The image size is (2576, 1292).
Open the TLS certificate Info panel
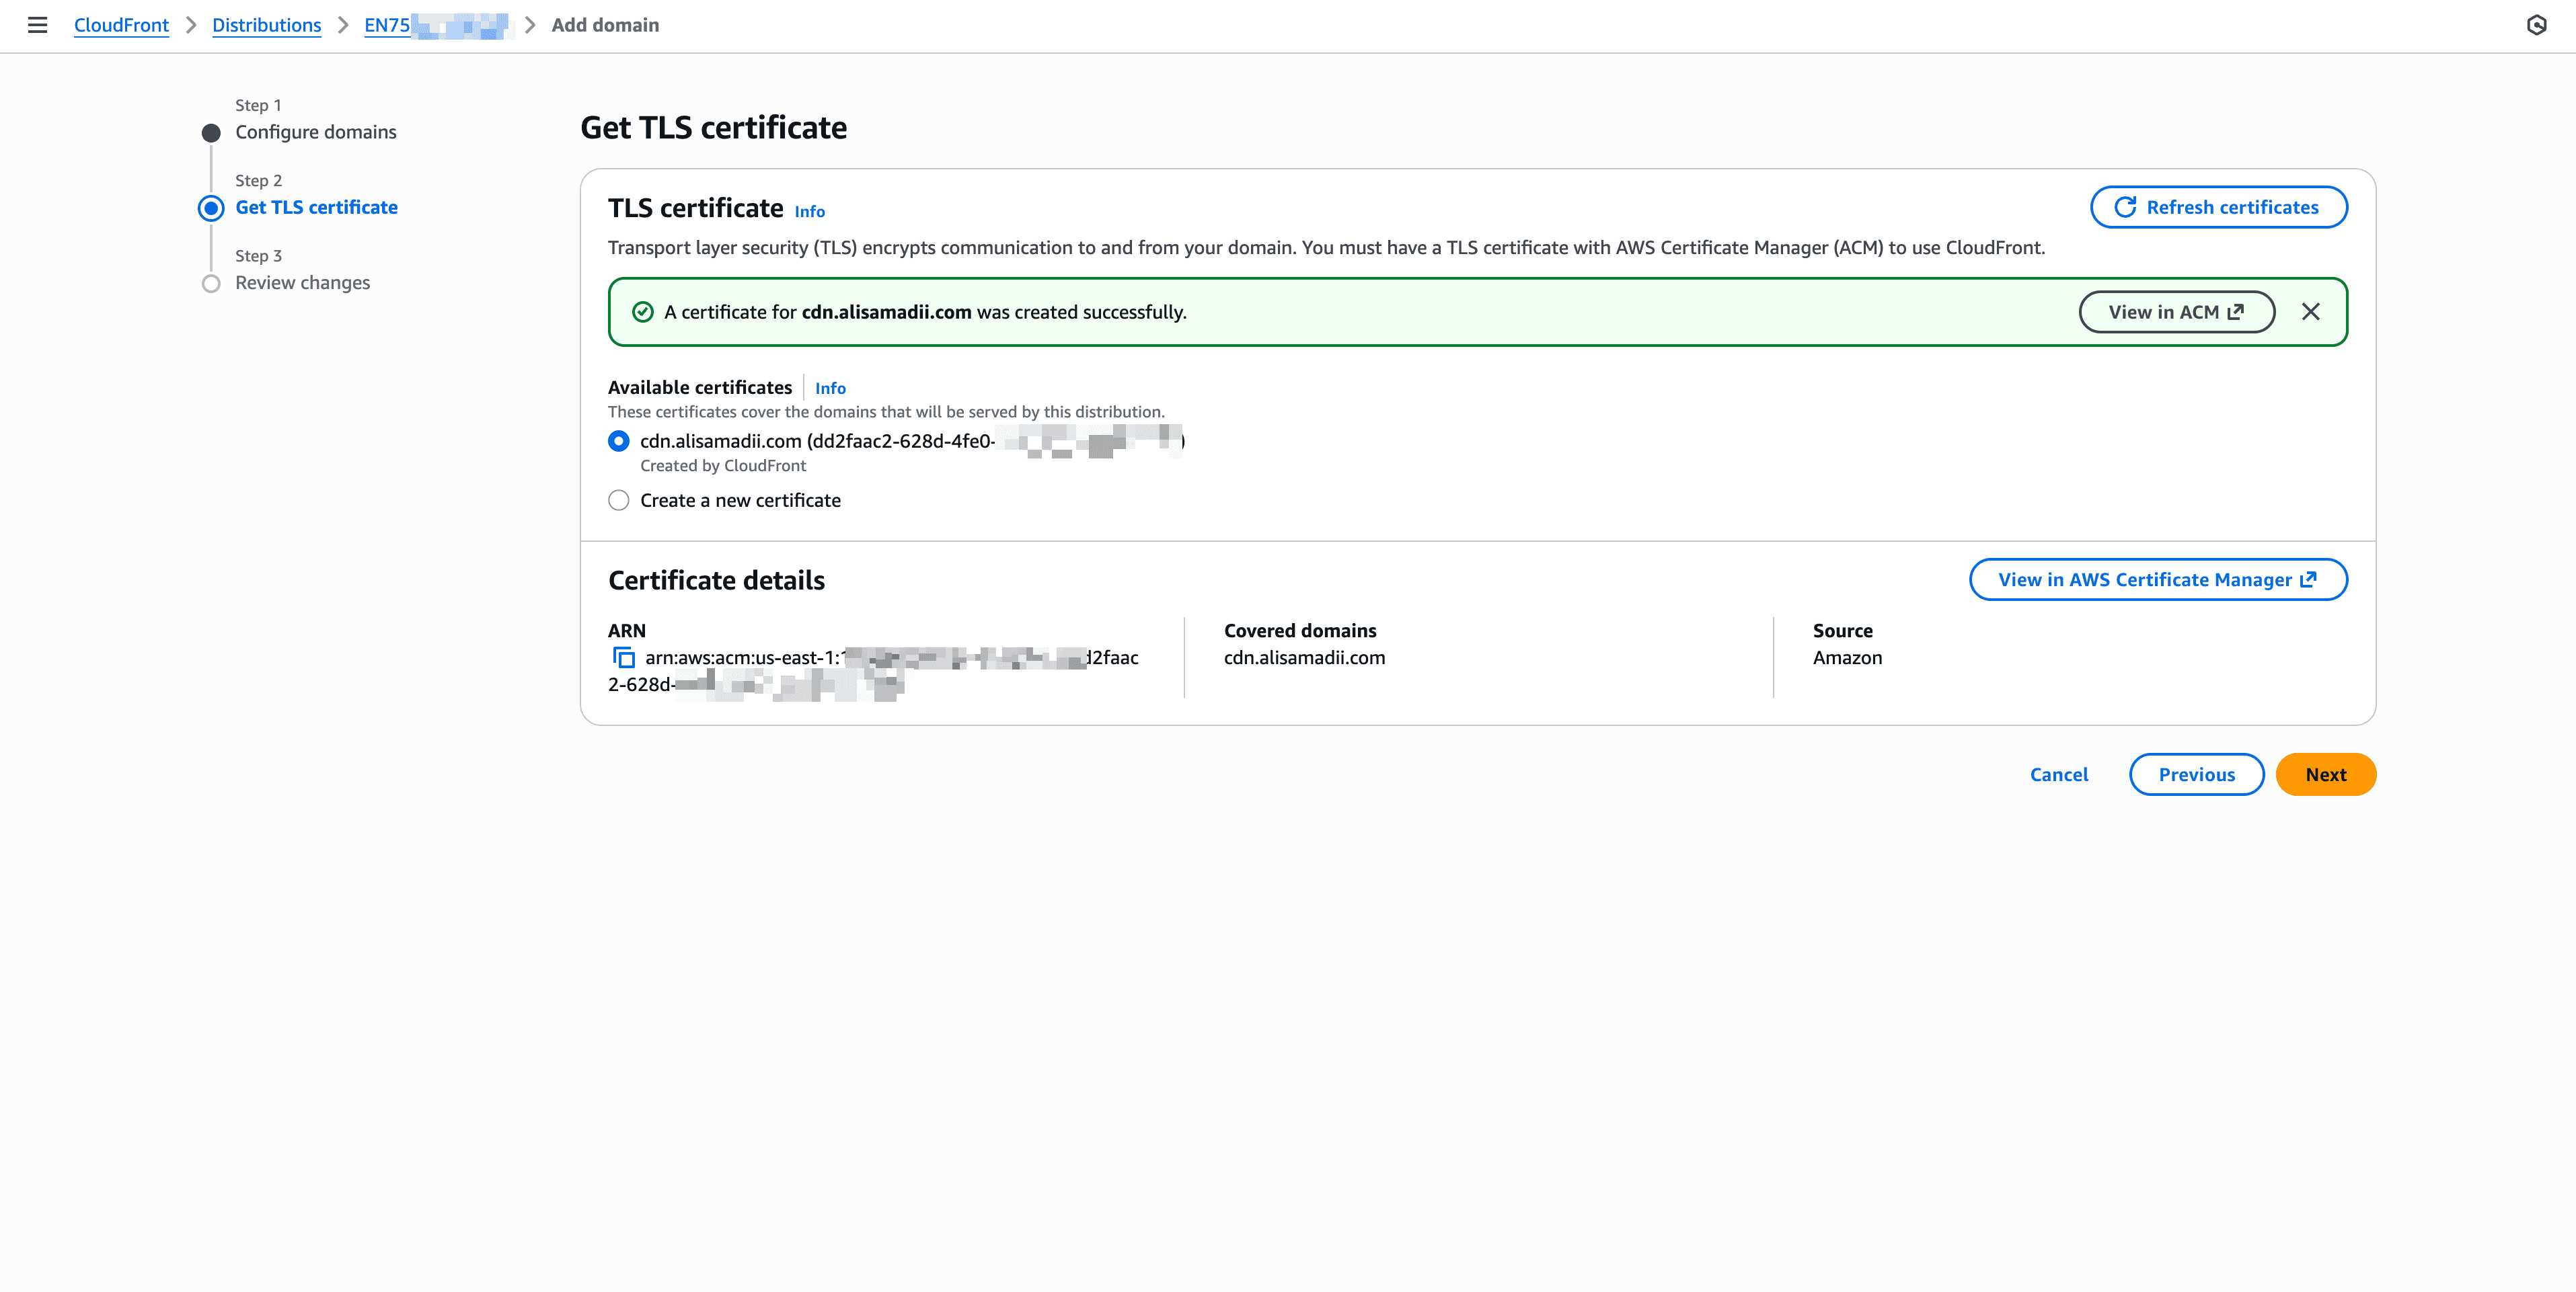pyautogui.click(x=809, y=211)
